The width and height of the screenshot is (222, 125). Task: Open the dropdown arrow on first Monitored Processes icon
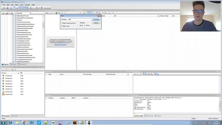(x=49, y=13)
